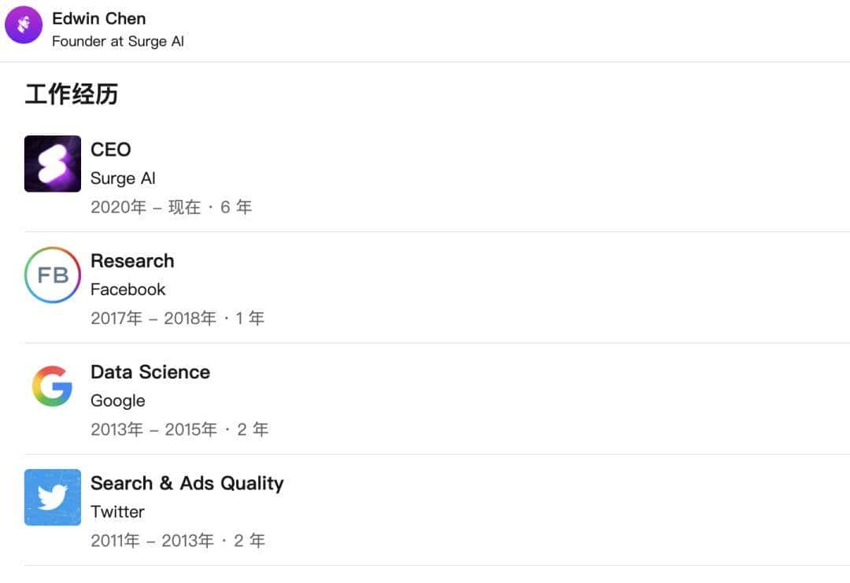Open the CEO position entry
This screenshot has height=583, width=850.
coord(110,149)
